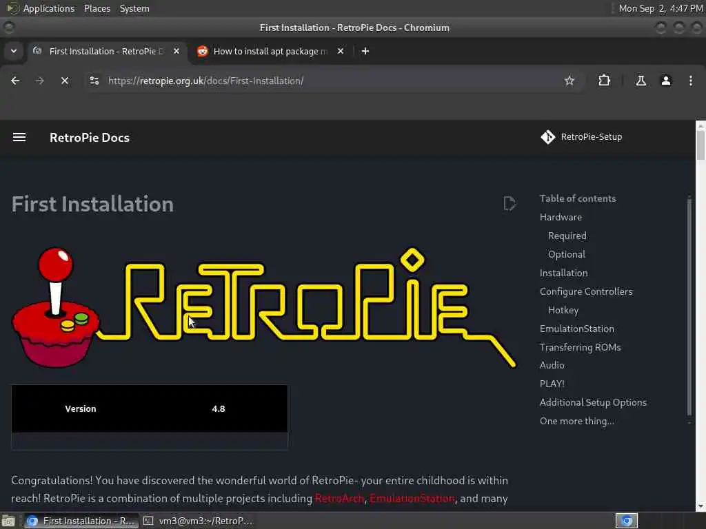
Task: Jump to Audio in table of contents
Action: click(552, 365)
